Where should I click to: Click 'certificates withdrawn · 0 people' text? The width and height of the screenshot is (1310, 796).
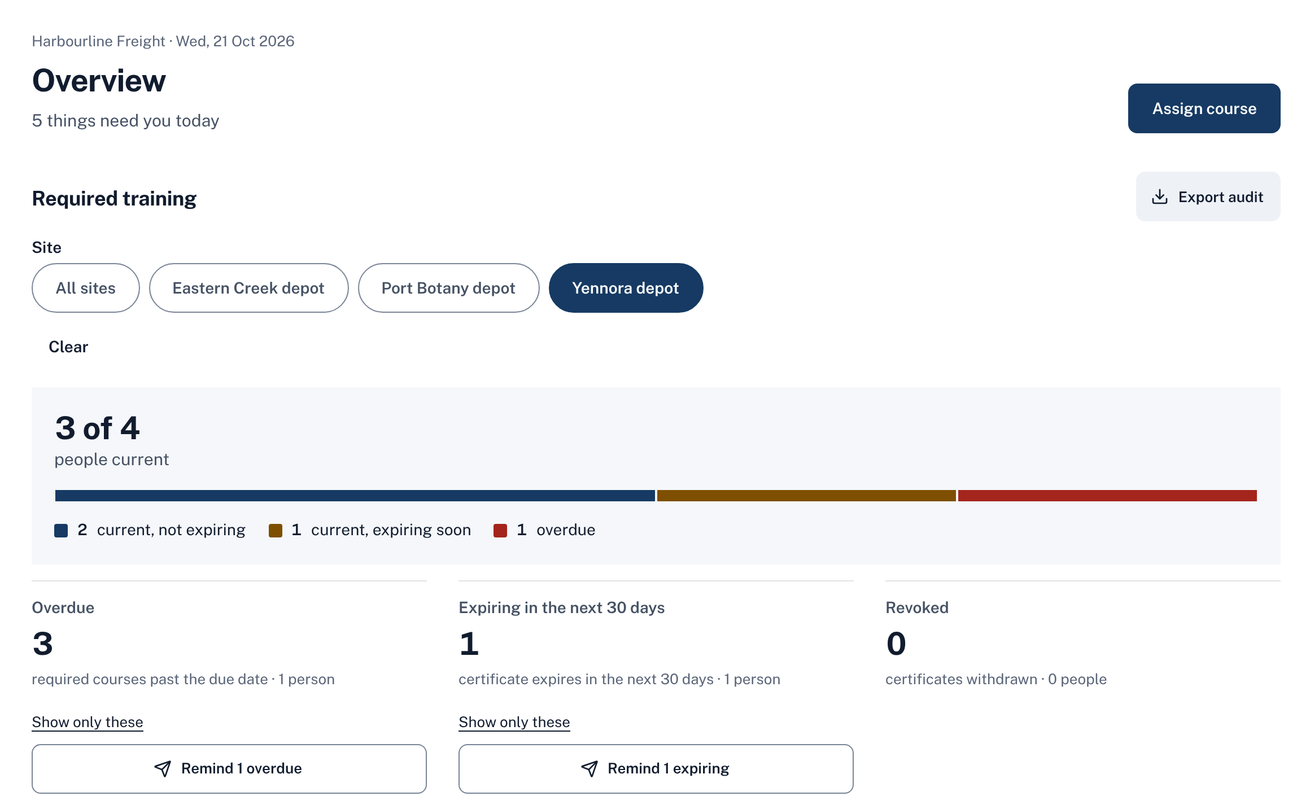(996, 679)
